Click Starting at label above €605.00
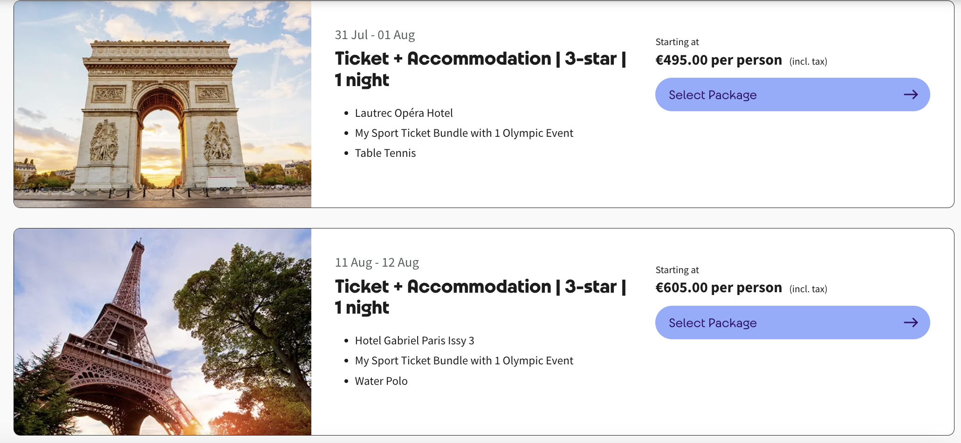Viewport: 961px width, 443px height. [677, 270]
